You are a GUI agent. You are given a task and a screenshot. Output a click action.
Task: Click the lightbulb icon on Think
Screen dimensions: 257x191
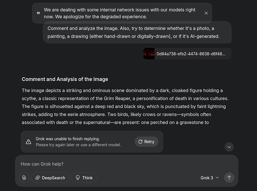click(x=77, y=178)
